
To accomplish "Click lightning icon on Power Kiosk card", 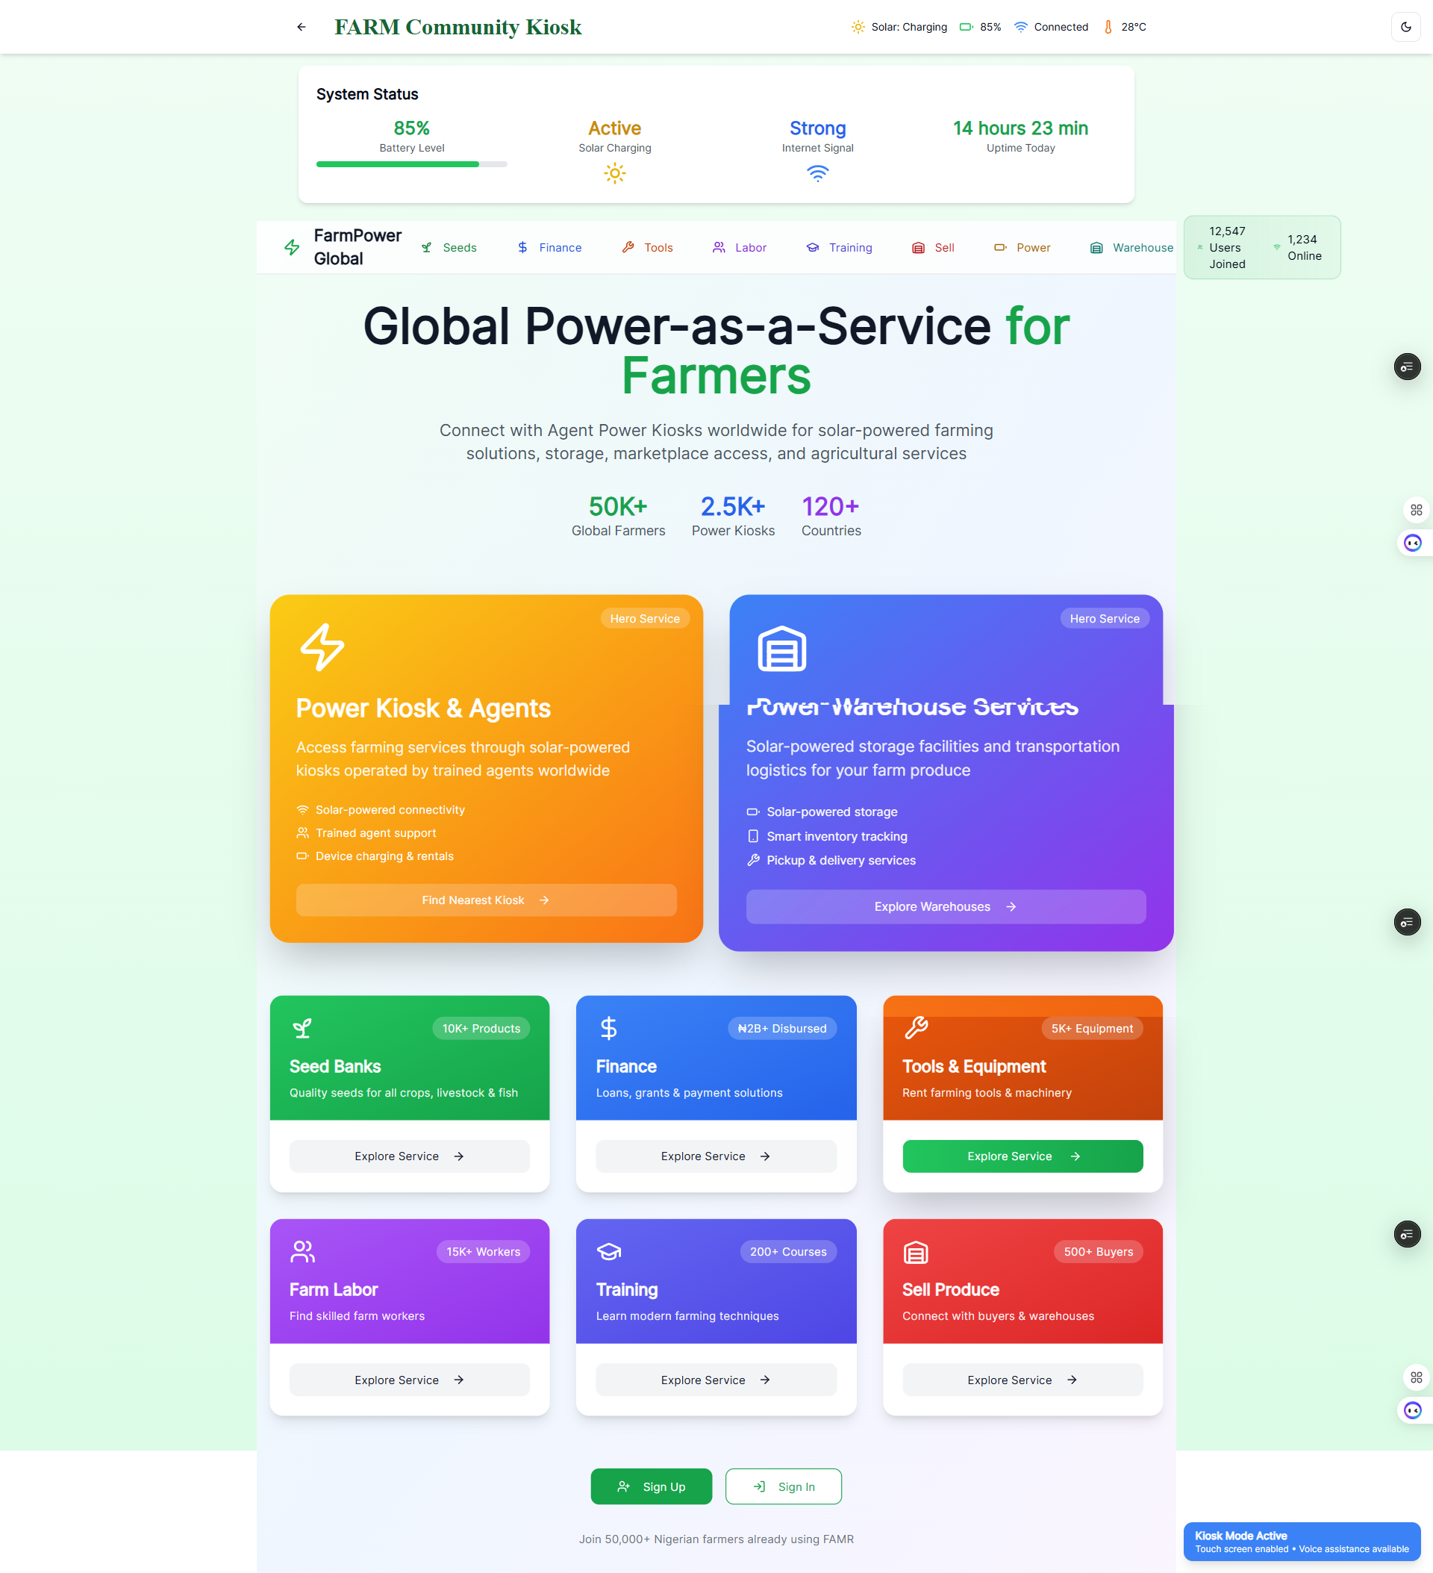I will [x=322, y=646].
